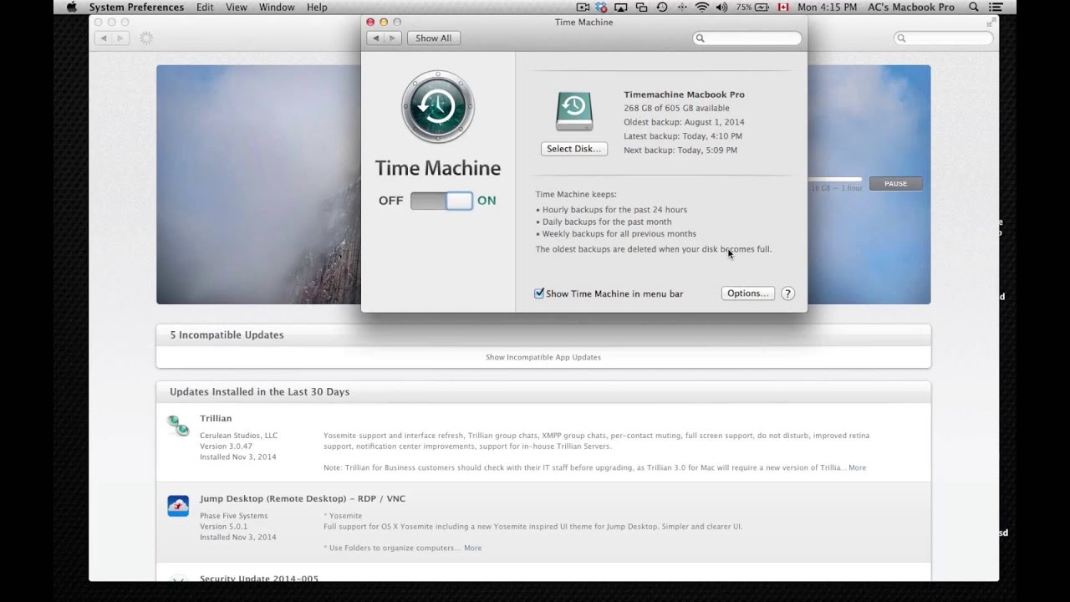1070x602 pixels.
Task: Click Jump Desktop (Remote Desktop) - RDP / VNC title
Action: click(303, 498)
